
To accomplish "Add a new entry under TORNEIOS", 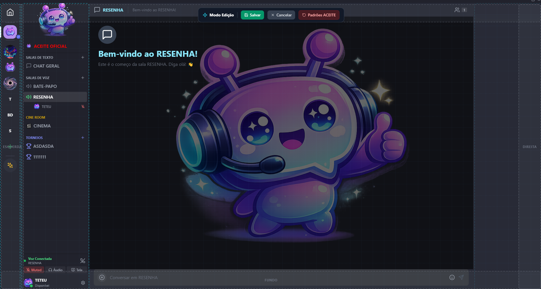I will [x=83, y=138].
